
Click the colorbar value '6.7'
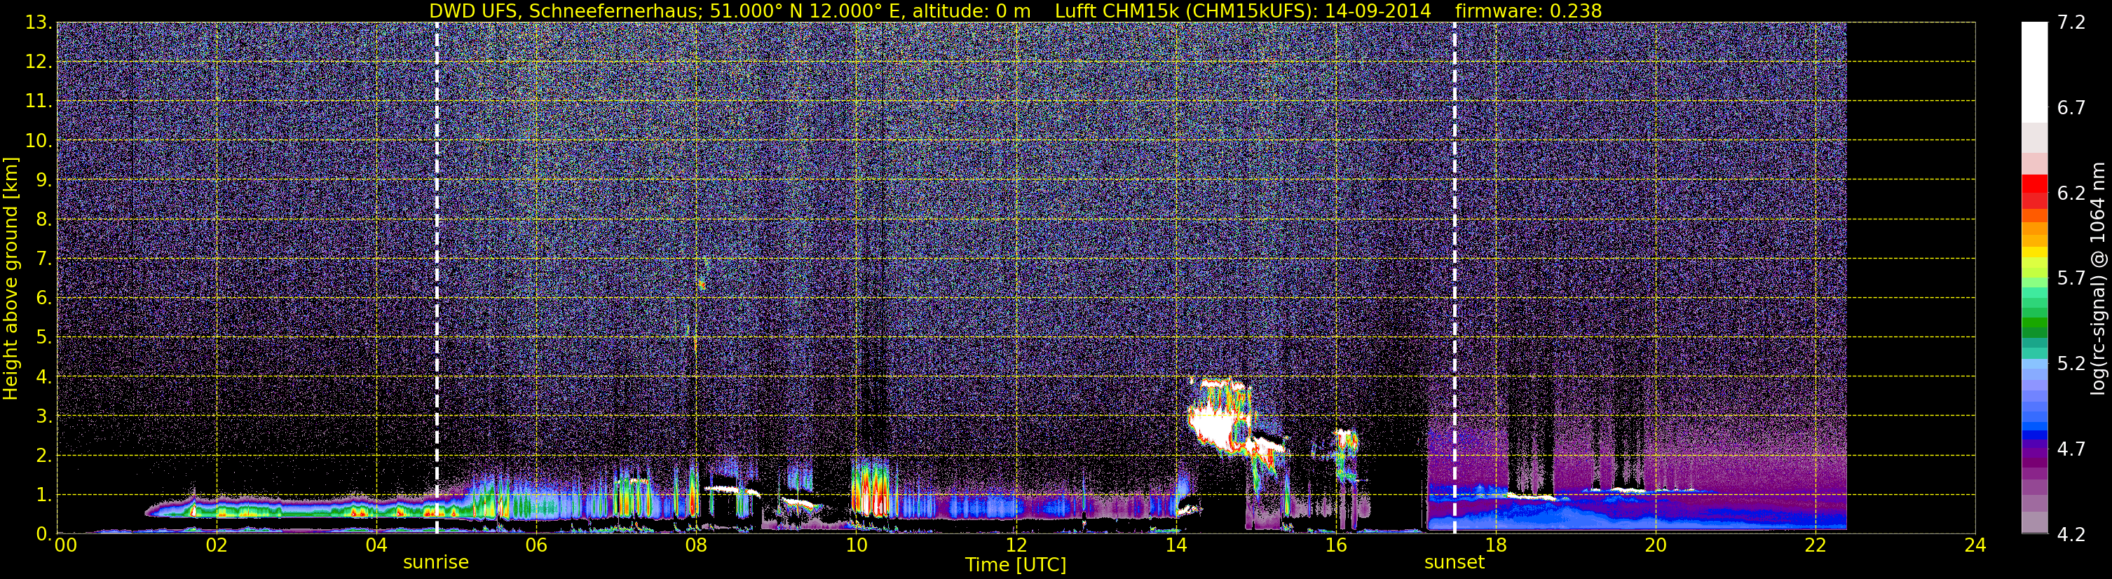coord(2071,108)
